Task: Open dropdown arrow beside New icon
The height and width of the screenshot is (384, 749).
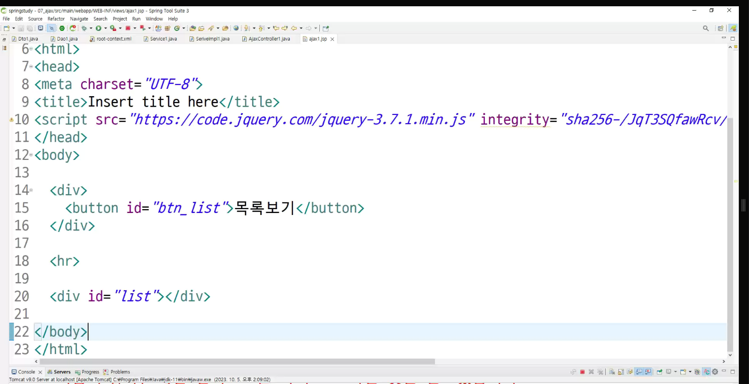Action: click(14, 28)
